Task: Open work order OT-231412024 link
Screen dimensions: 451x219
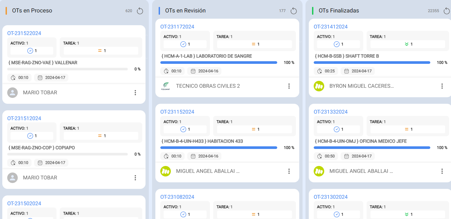Action: pos(330,27)
